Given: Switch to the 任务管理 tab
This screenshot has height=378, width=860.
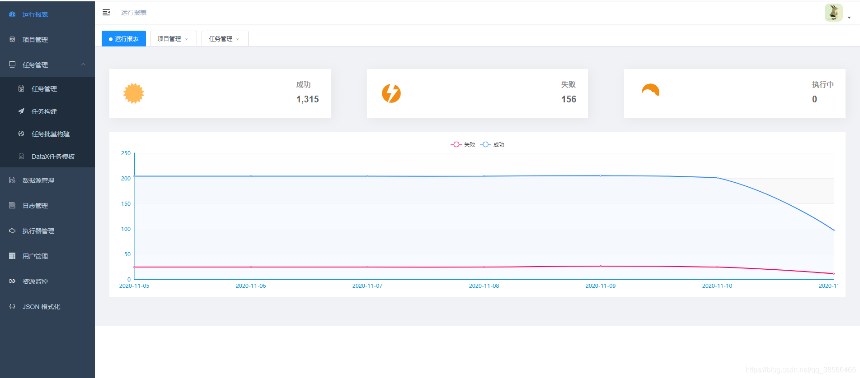Looking at the screenshot, I should click(x=221, y=39).
